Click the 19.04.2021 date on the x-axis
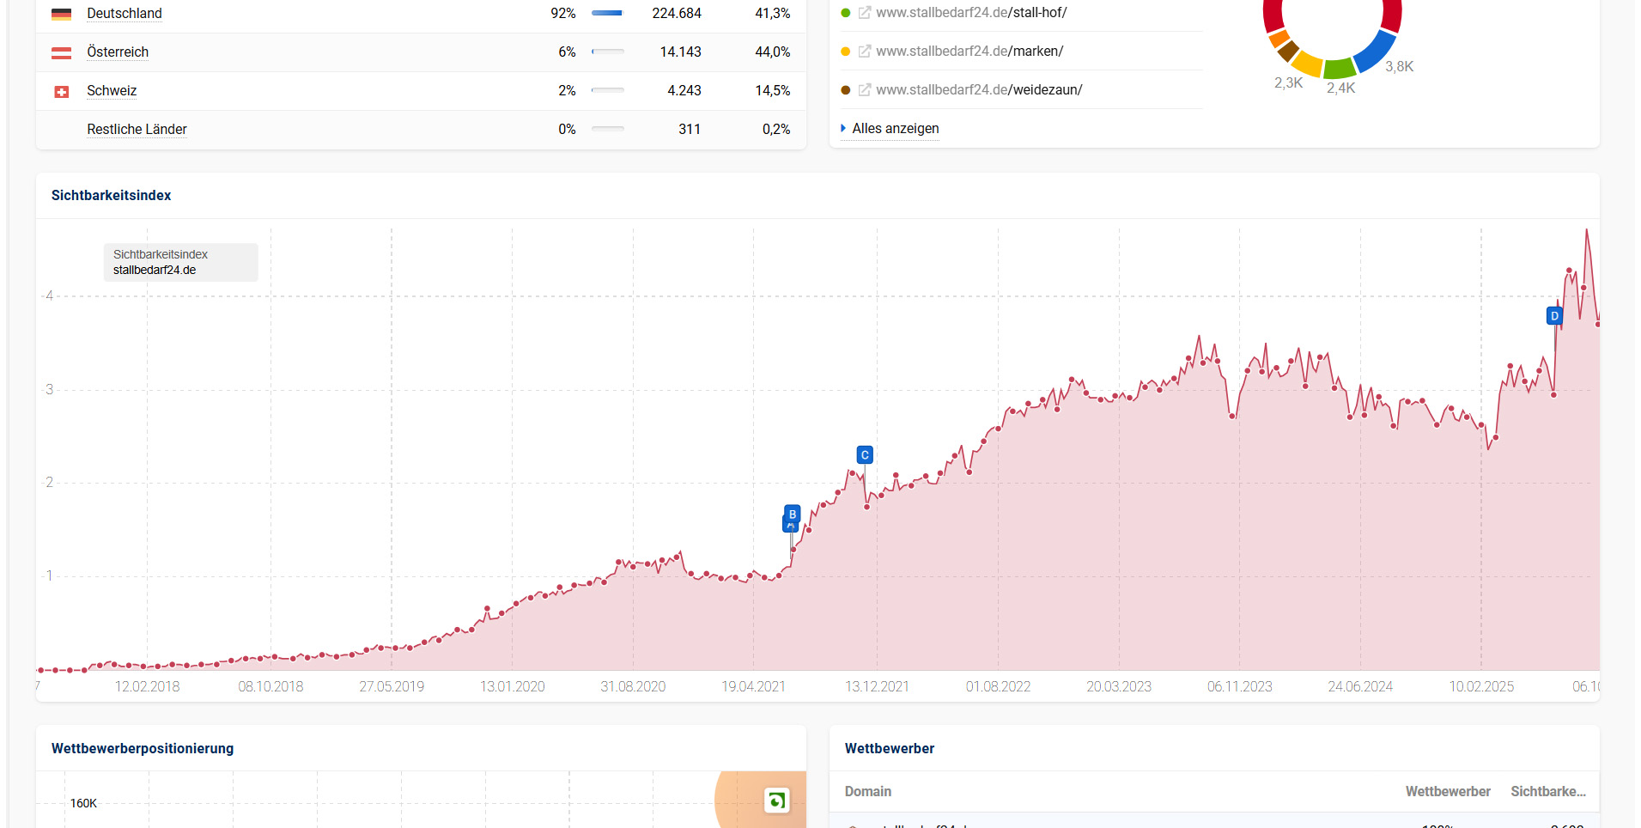This screenshot has width=1641, height=828. [754, 687]
